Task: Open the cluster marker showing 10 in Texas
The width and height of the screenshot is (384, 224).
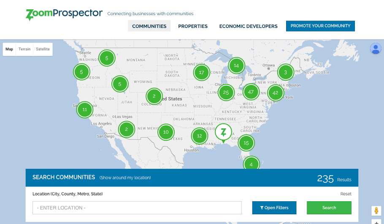Action: pyautogui.click(x=166, y=132)
